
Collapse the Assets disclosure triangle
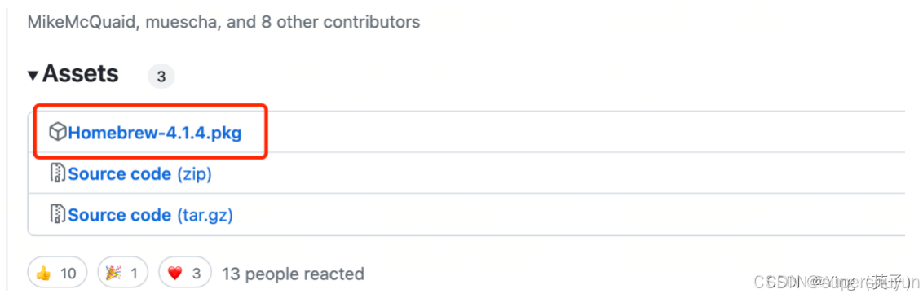(x=33, y=75)
